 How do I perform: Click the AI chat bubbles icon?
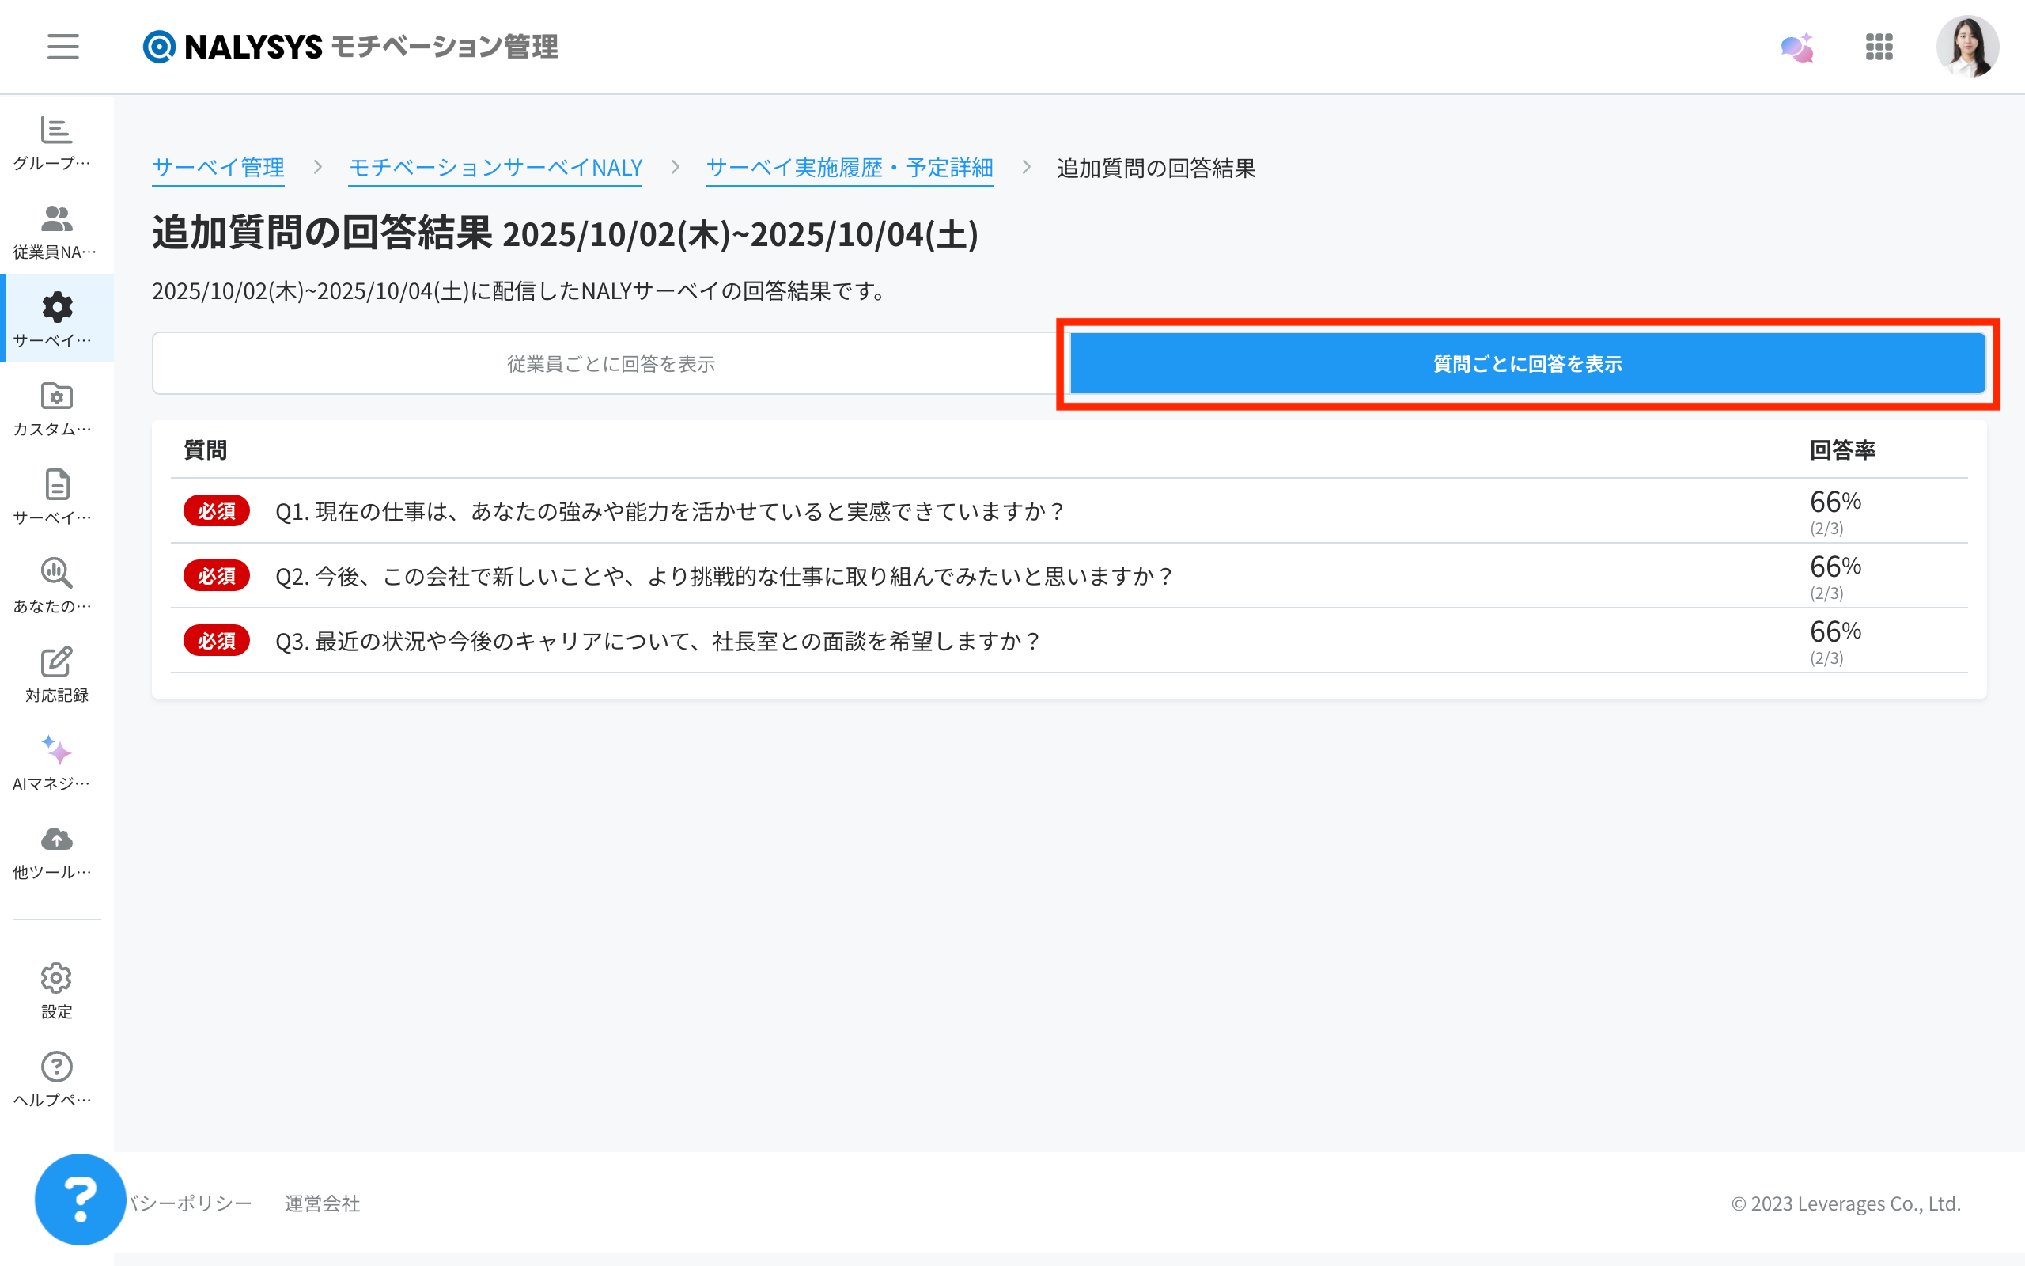pyautogui.click(x=1796, y=47)
